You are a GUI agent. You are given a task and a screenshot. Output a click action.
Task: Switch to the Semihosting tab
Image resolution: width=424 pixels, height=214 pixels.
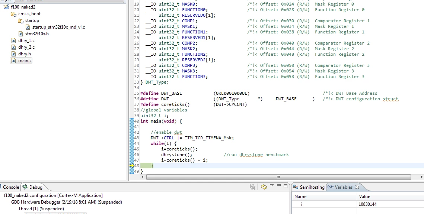(x=309, y=187)
